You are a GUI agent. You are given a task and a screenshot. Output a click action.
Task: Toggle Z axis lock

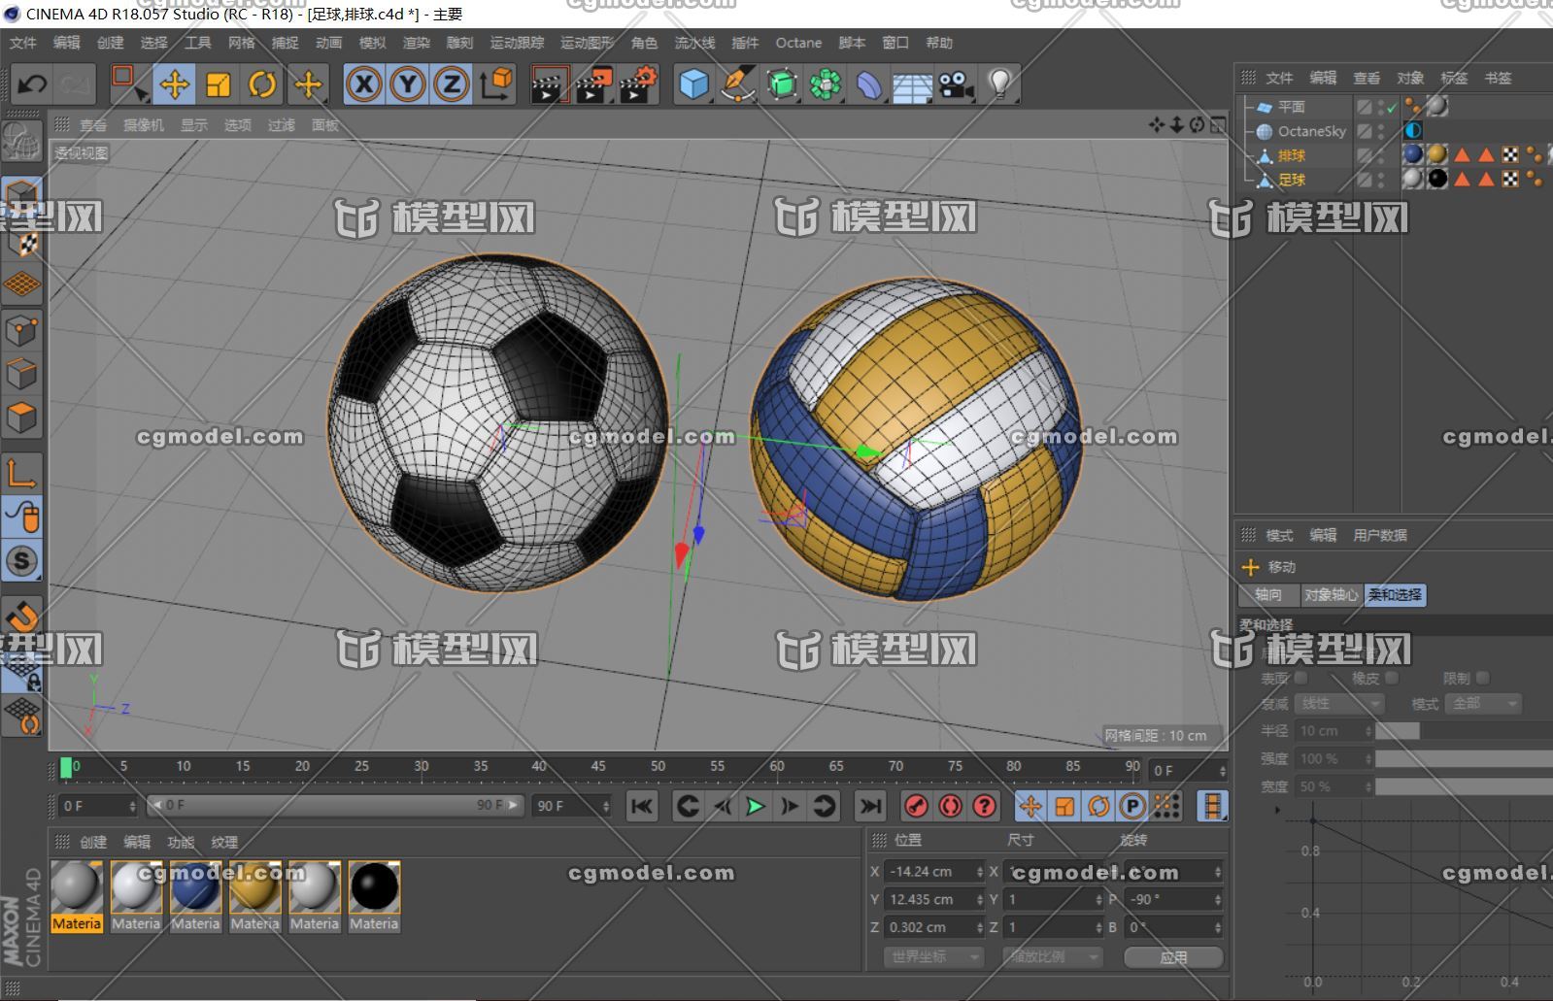pyautogui.click(x=452, y=84)
